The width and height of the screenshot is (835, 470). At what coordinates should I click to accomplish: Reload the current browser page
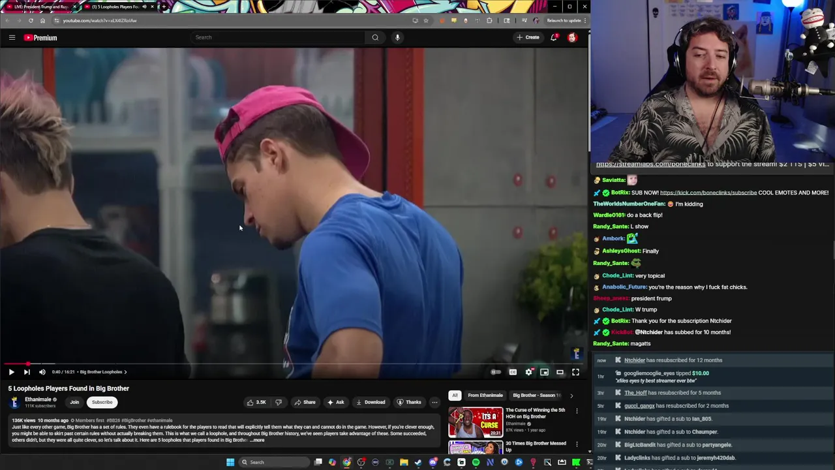pyautogui.click(x=31, y=20)
